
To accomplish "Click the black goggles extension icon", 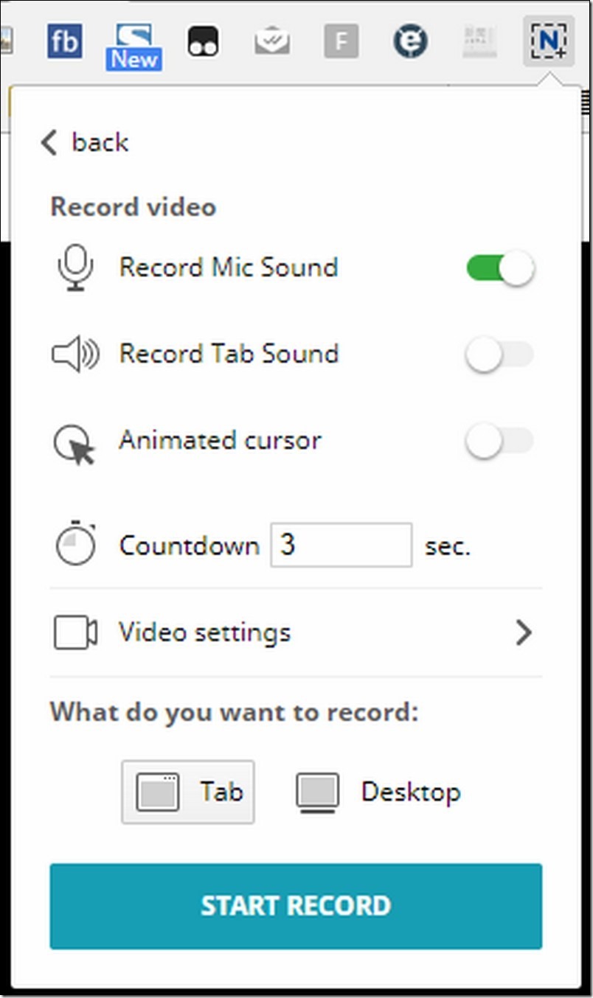I will (202, 42).
